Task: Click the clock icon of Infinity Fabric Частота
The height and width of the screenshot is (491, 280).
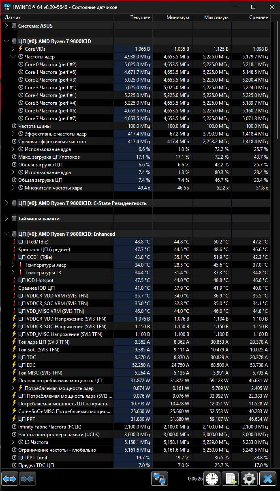Action: pos(14,427)
